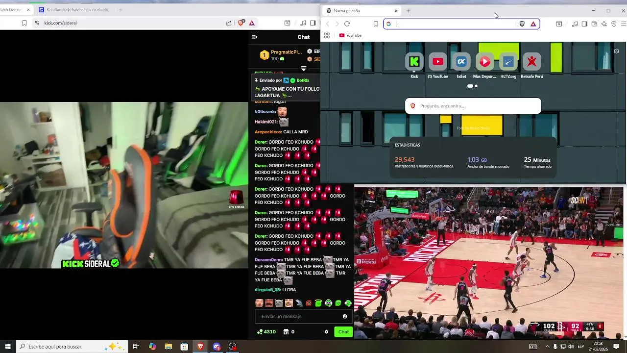This screenshot has height=353, width=627.
Task: Close the Watch Live Kick tab
Action: (x=28, y=10)
